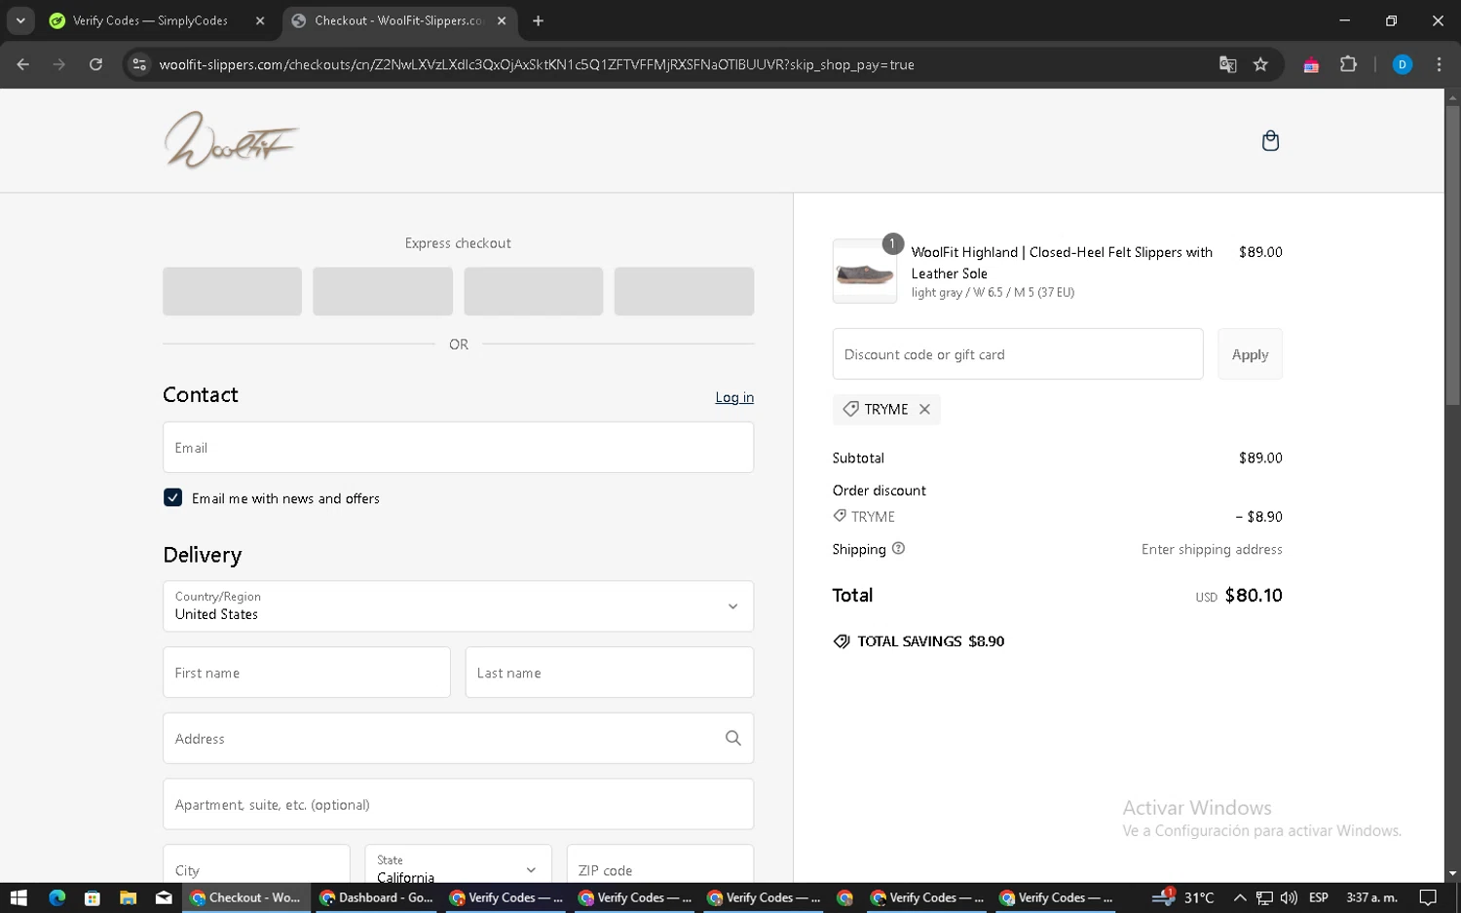This screenshot has width=1461, height=913.
Task: Click the ESP language indicator
Action: [x=1319, y=897]
